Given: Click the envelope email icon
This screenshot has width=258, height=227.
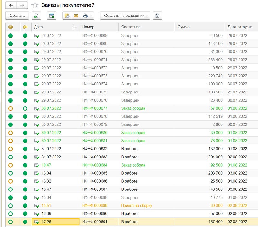Looking at the screenshot, I should tap(76, 16).
